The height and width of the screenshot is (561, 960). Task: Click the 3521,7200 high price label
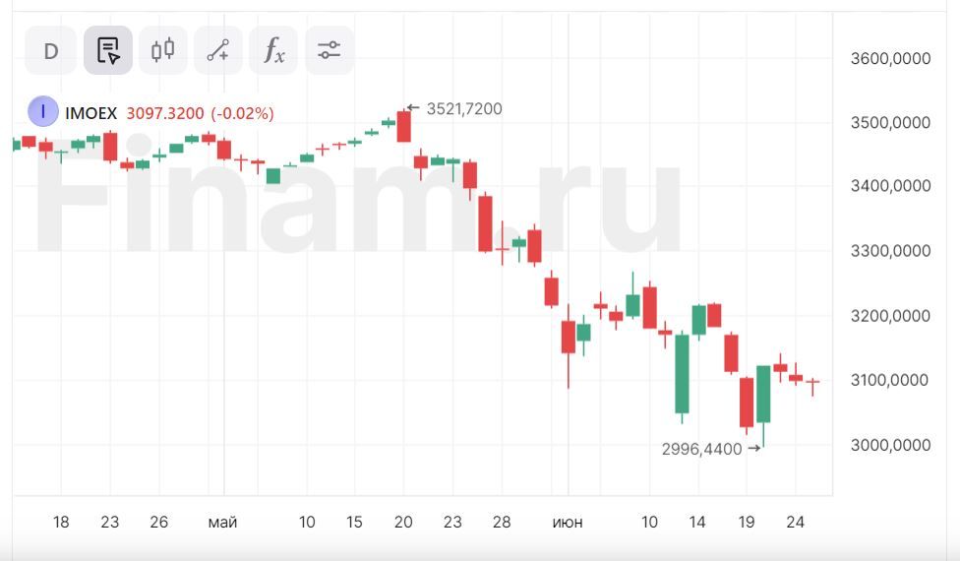(464, 108)
